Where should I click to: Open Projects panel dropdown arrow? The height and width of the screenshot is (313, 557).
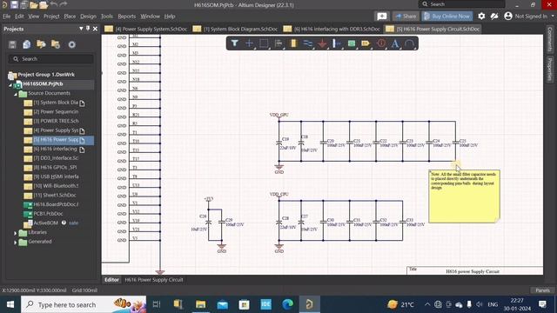coord(81,29)
